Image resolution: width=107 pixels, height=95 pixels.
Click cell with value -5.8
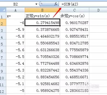(x=15, y=36)
